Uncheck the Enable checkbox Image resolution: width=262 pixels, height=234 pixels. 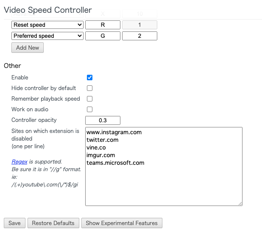[89, 77]
